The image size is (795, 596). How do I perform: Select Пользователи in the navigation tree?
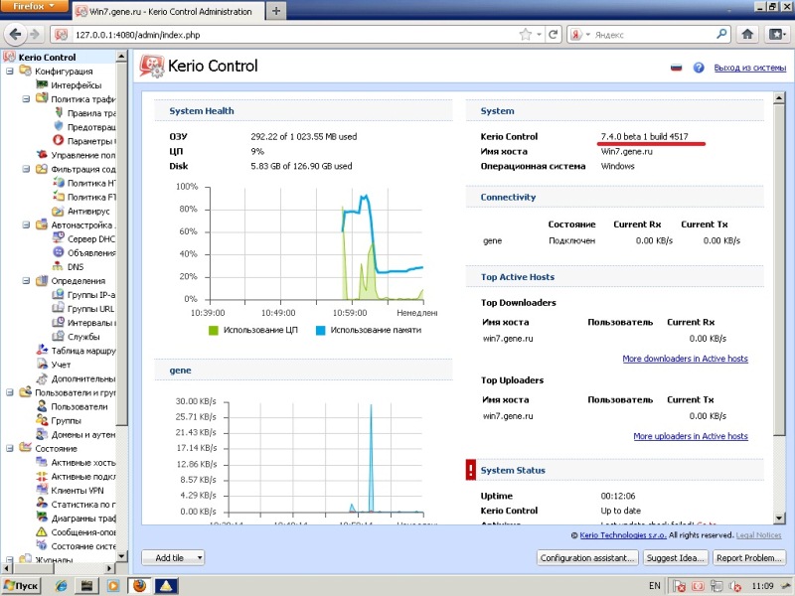[79, 406]
